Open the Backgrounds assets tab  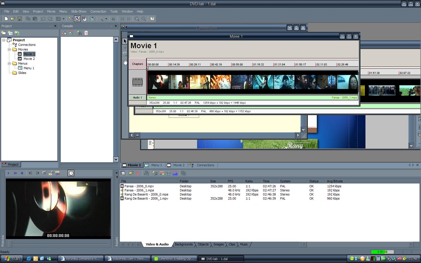pyautogui.click(x=184, y=244)
